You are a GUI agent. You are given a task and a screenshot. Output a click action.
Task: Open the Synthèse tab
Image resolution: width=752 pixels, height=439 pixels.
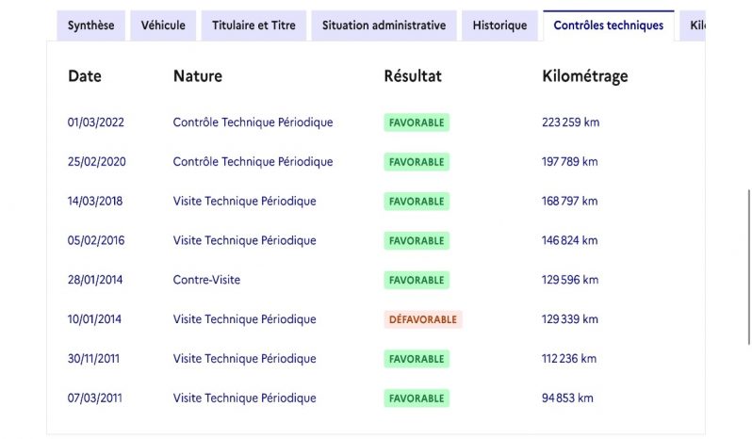tap(90, 25)
